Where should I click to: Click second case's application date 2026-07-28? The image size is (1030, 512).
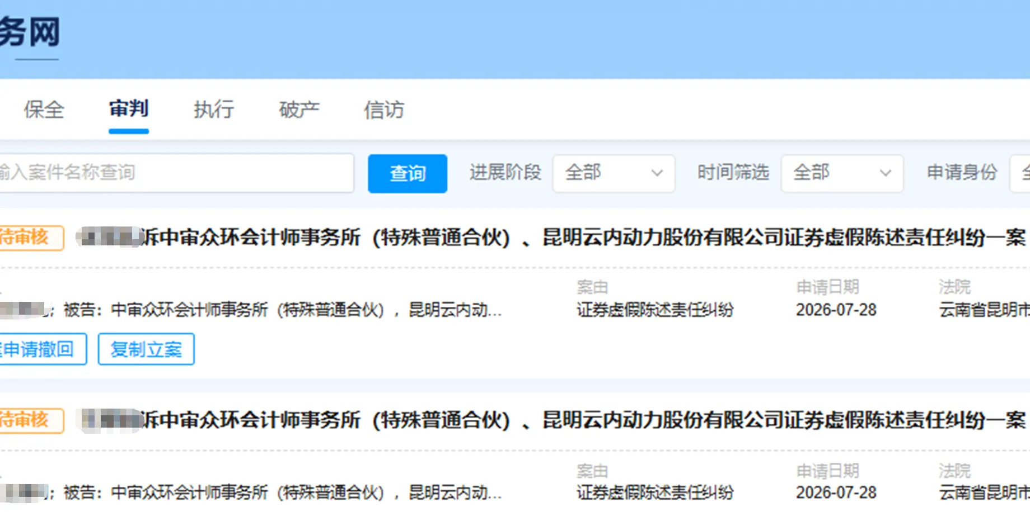(x=836, y=492)
